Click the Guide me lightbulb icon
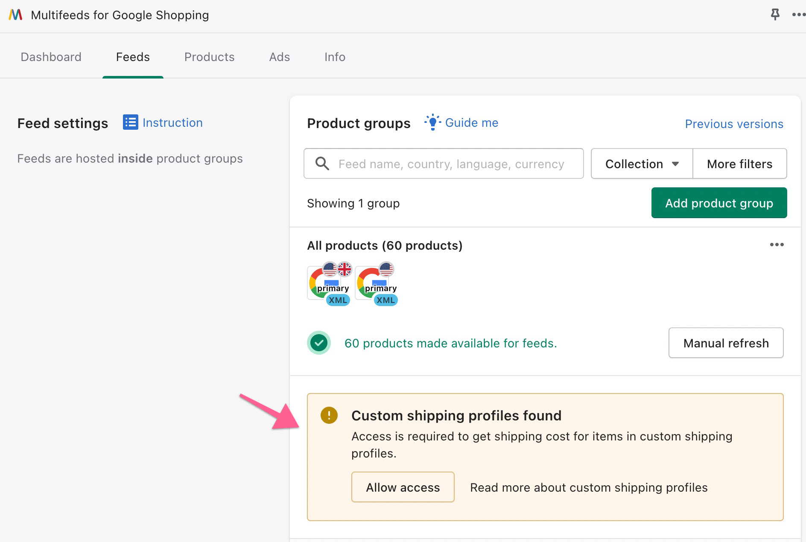806x542 pixels. (x=432, y=122)
